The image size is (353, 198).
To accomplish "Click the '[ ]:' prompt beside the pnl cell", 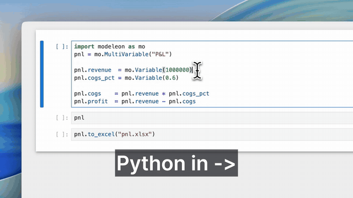I will point(62,118).
